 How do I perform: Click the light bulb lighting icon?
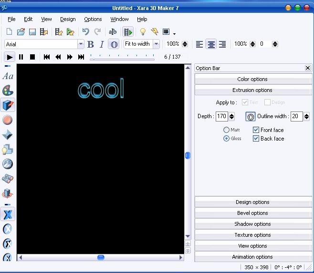point(143,32)
